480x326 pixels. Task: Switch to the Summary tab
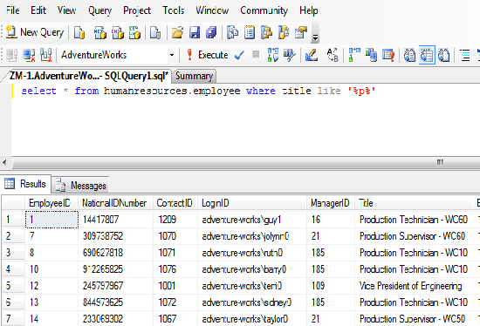(x=194, y=76)
